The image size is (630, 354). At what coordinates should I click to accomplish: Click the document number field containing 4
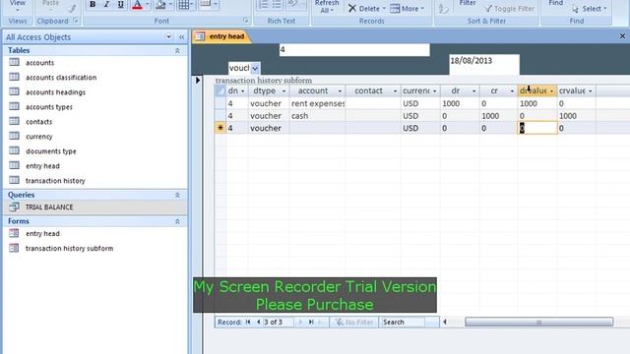[354, 50]
